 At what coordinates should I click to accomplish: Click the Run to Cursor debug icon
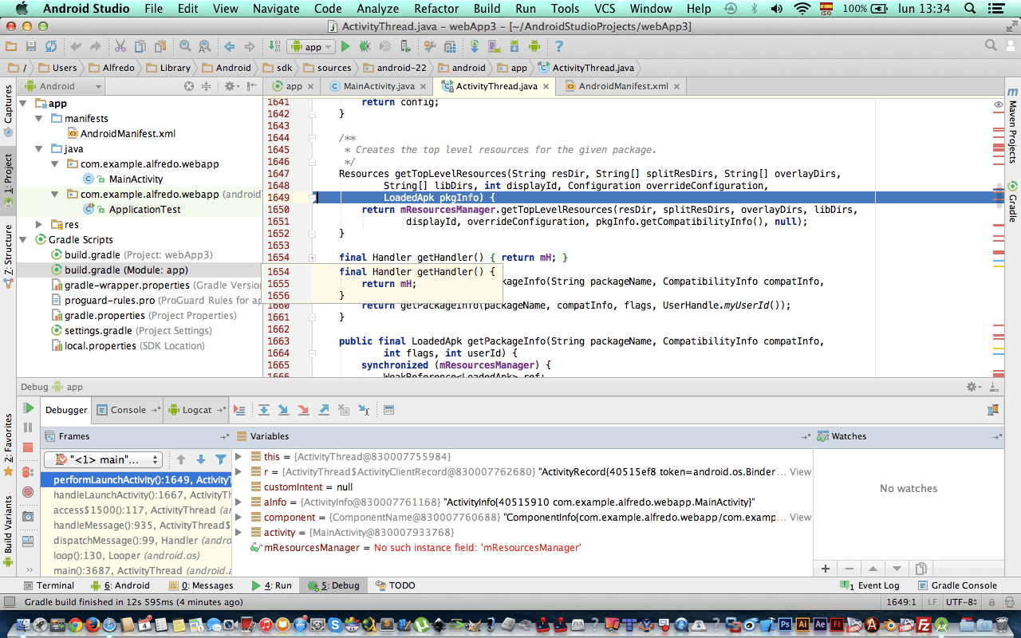click(364, 410)
